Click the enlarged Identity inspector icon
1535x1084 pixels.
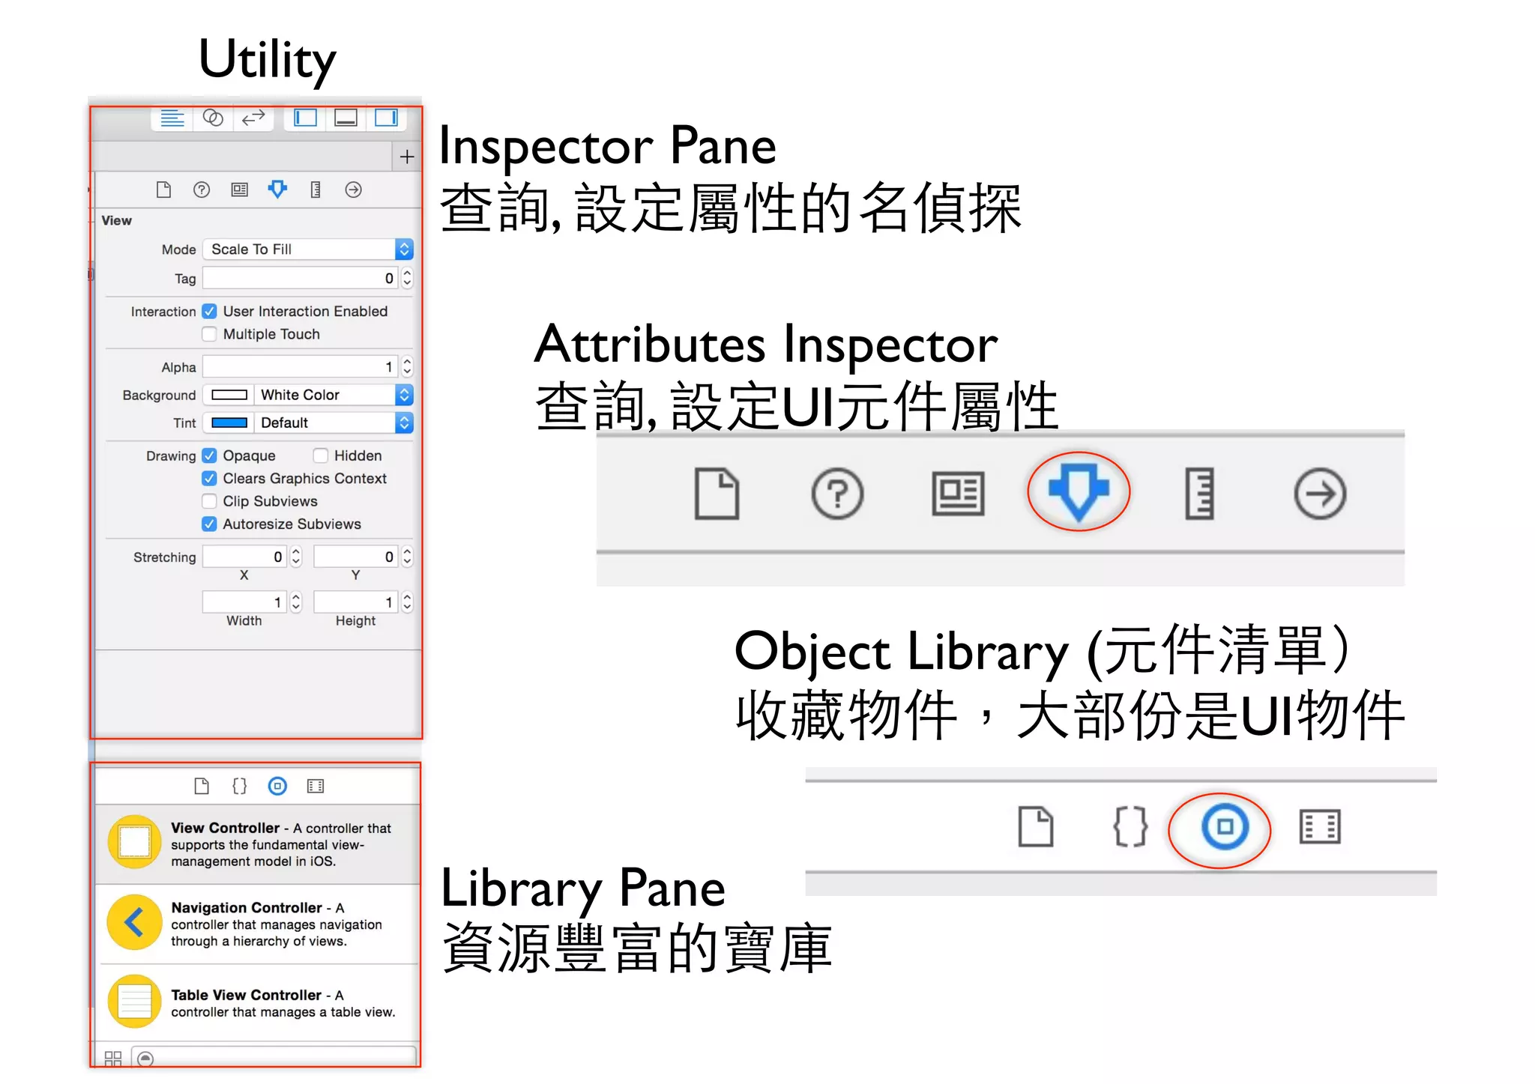[958, 494]
